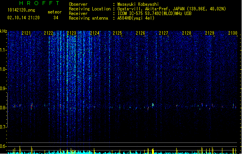The image size is (242, 154).
Task: Select the filename 10142120.png
Action: point(22,10)
